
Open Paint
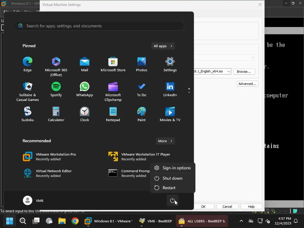click(x=142, y=114)
